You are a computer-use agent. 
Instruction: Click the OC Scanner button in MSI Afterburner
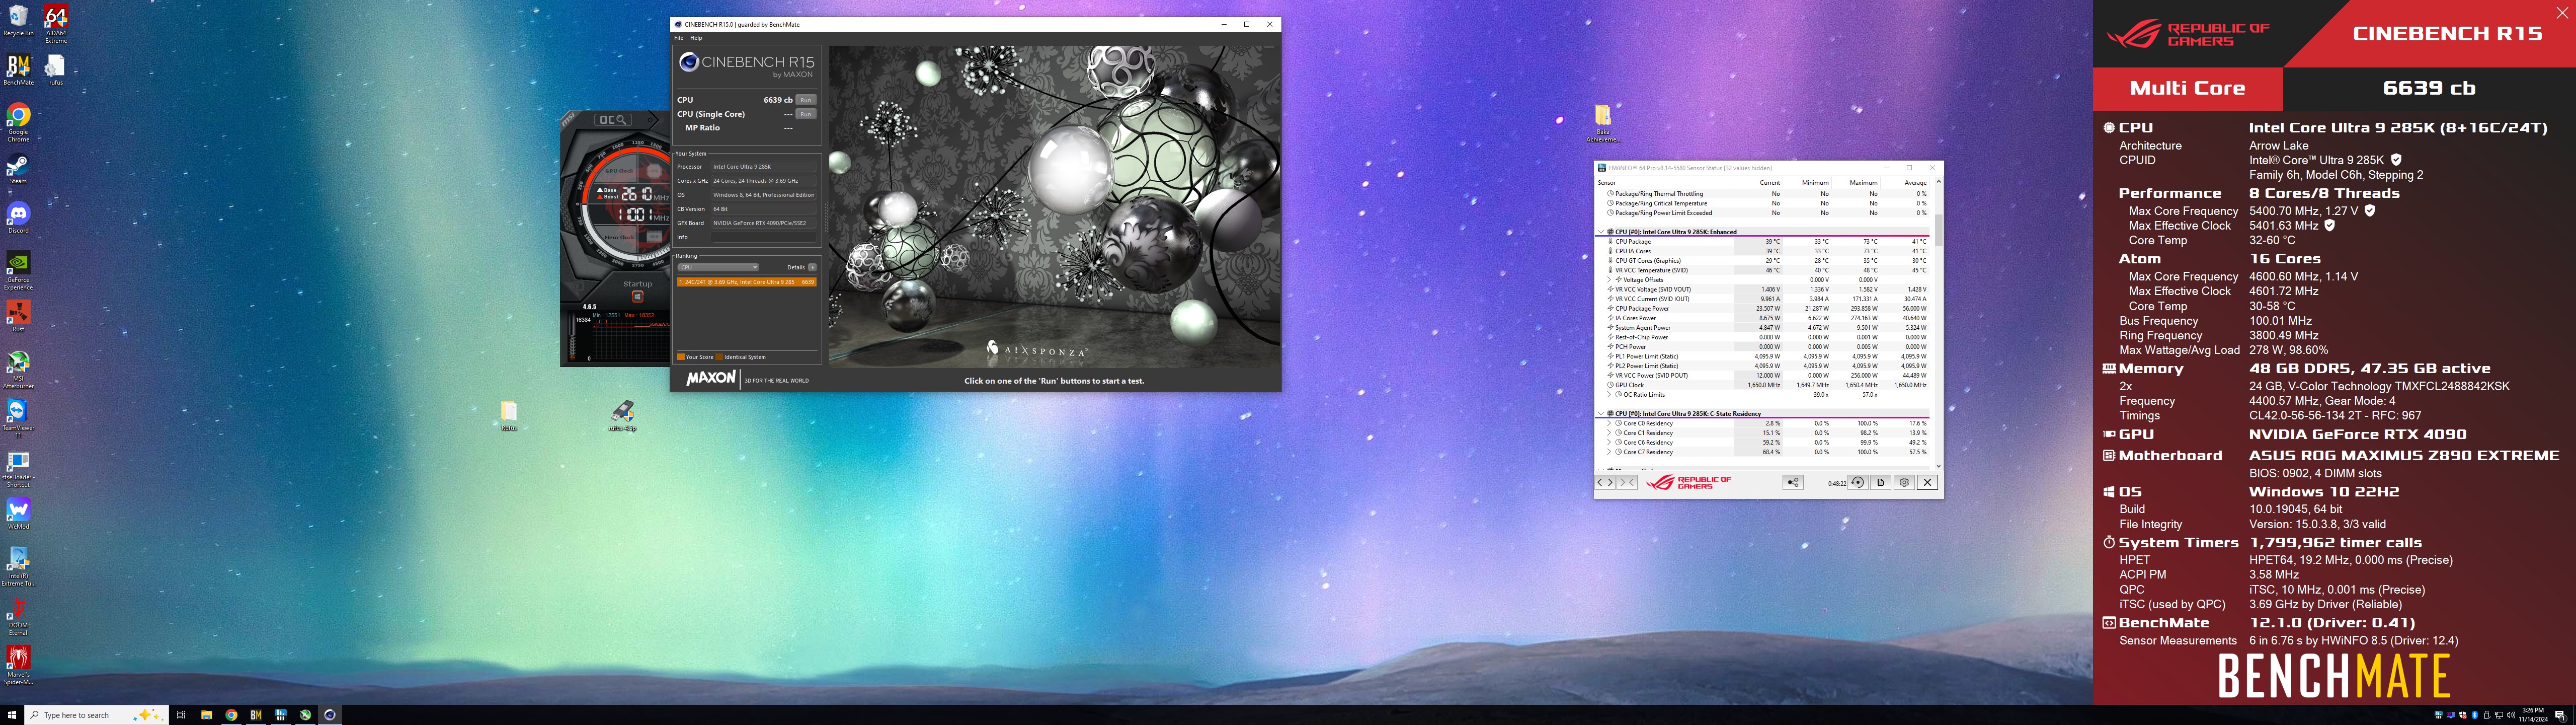[x=612, y=120]
